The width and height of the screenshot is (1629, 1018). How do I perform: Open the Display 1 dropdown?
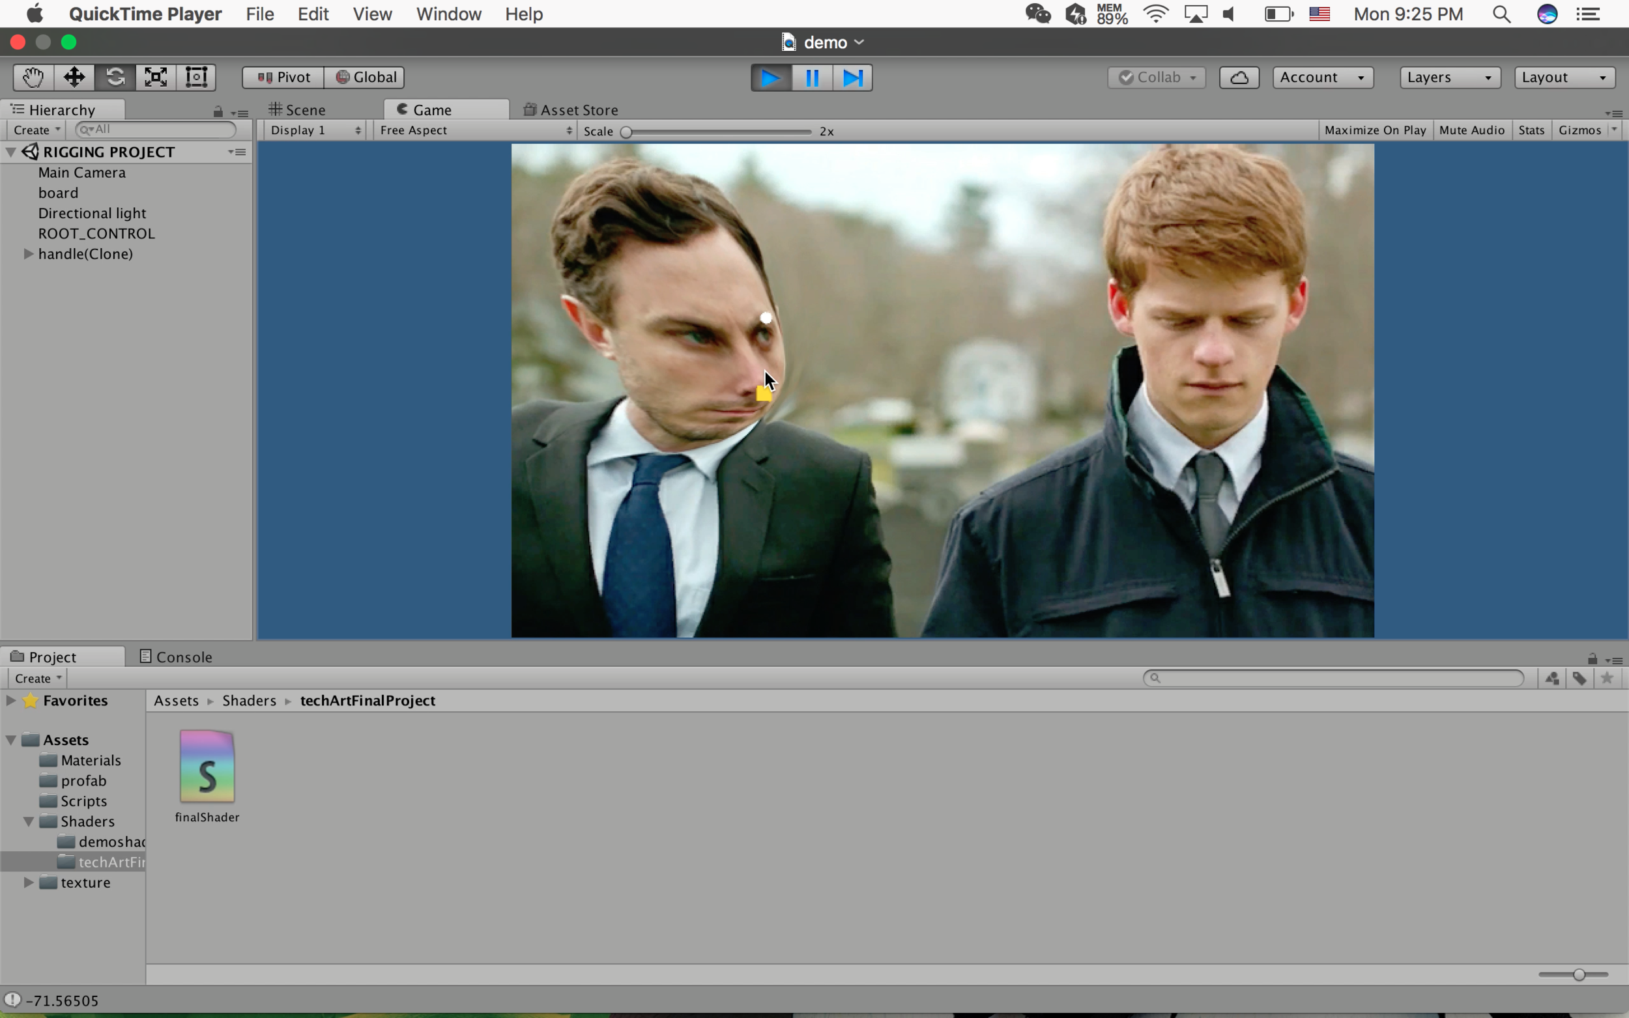(315, 131)
